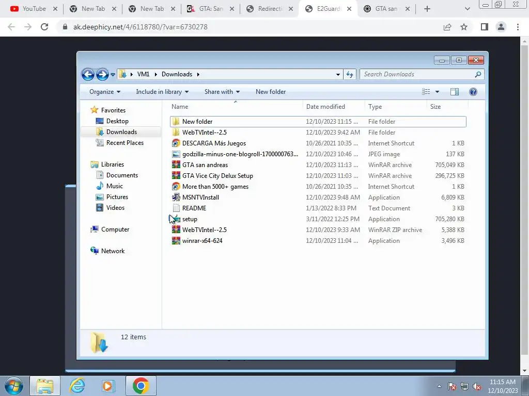This screenshot has width=529, height=396.
Task: Open Recent Places in Favorites
Action: (125, 143)
